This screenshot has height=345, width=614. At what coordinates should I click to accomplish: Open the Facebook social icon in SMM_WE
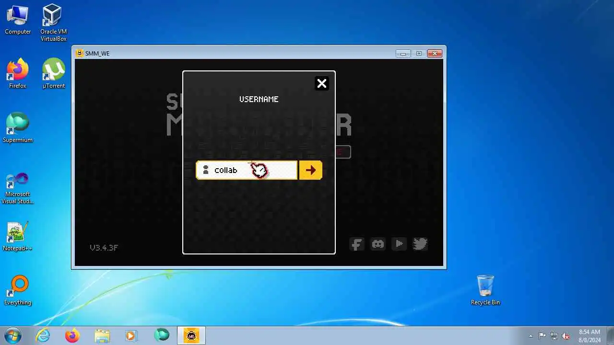coord(356,244)
